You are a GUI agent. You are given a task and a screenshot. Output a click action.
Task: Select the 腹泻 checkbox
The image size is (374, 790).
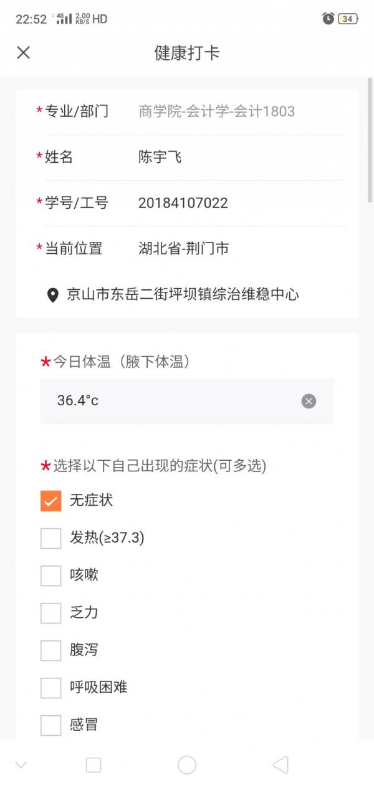click(x=51, y=650)
